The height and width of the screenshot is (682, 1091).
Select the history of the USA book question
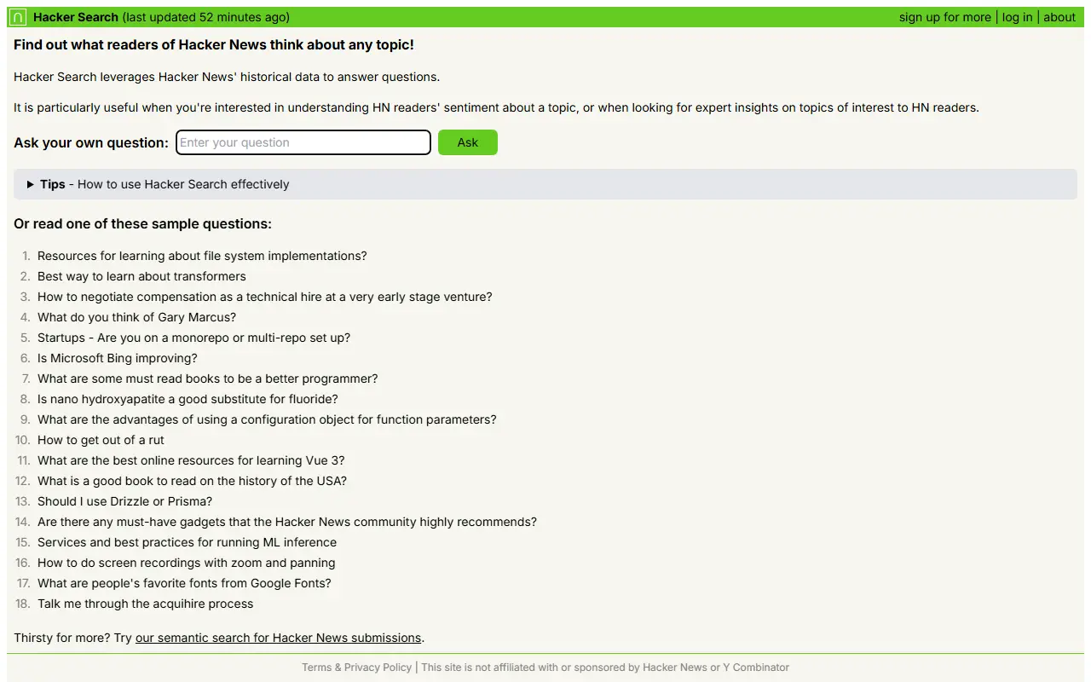tap(192, 481)
